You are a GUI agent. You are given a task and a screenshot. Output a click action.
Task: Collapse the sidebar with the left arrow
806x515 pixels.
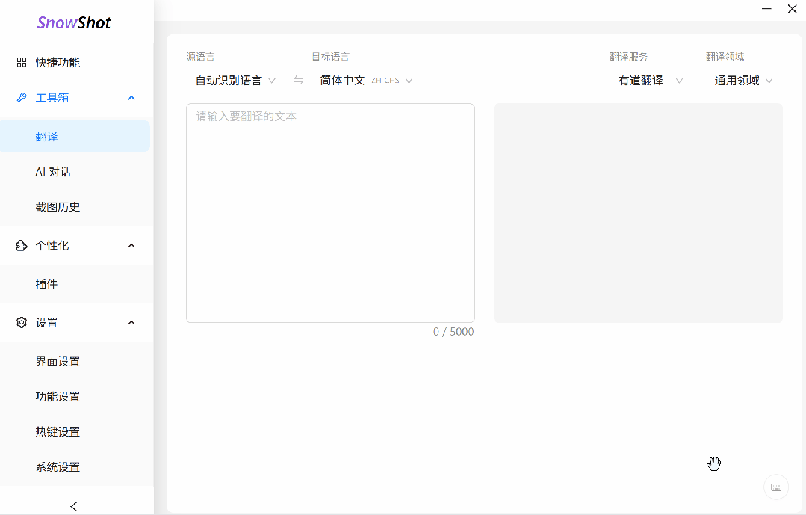coord(74,506)
